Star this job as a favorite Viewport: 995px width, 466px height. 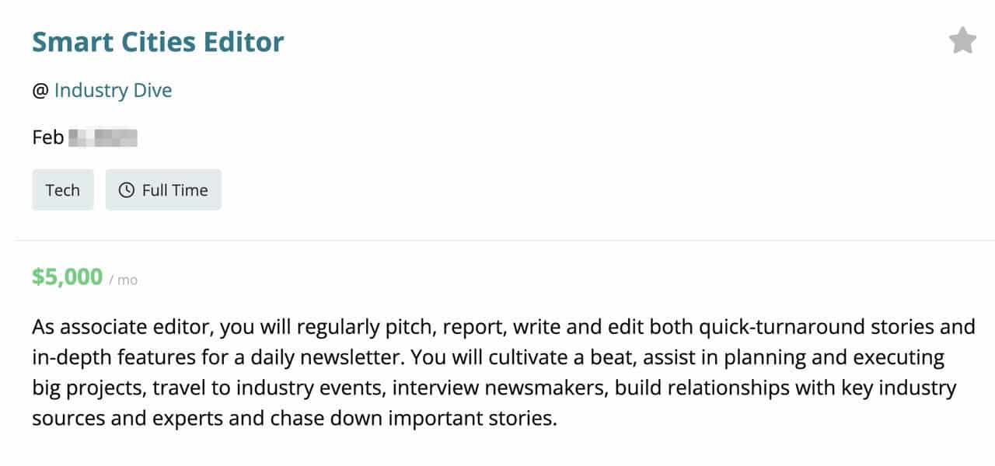pos(962,40)
